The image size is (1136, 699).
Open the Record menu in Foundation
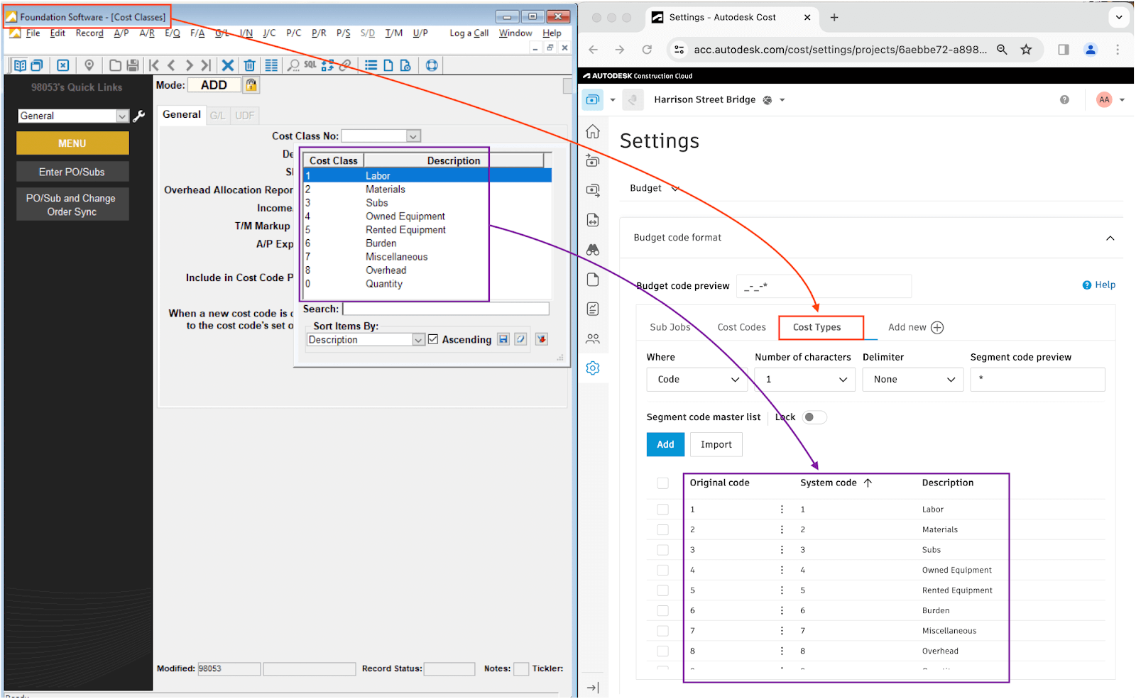89,33
